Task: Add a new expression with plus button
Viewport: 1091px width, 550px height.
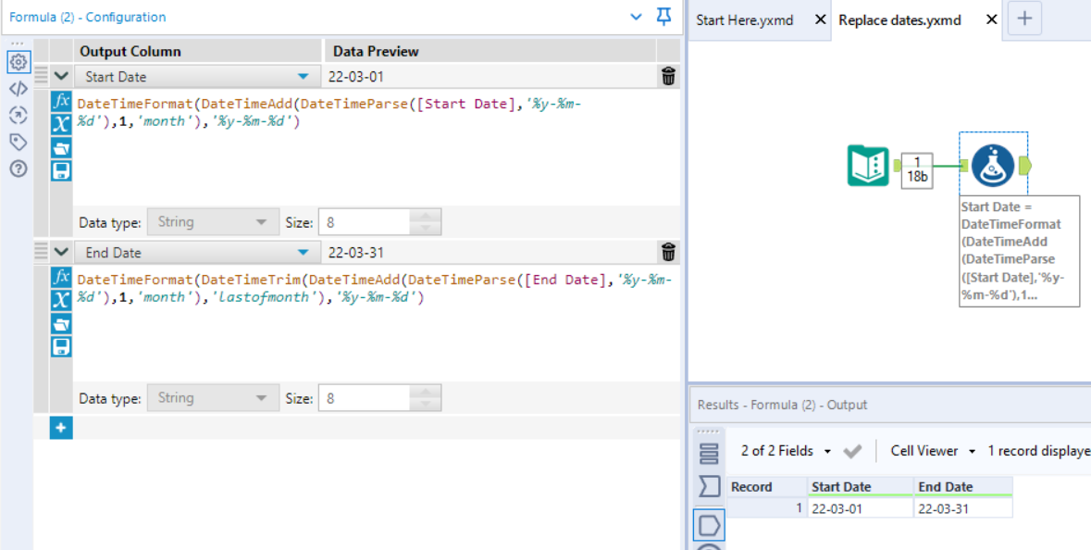Action: [x=61, y=428]
